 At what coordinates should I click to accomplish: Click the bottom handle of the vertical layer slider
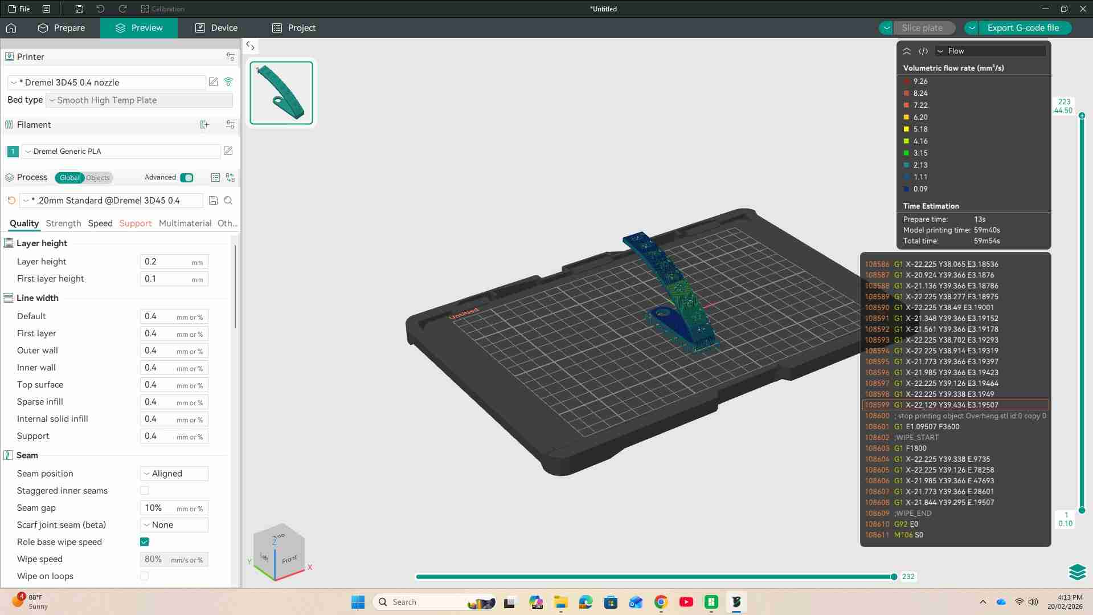[x=1082, y=510]
